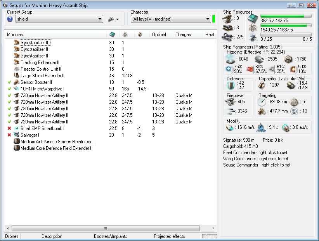319x241 pixels.
Task: Toggle third 720mm Howitzer Artillery II checkmark
Action: point(9,109)
